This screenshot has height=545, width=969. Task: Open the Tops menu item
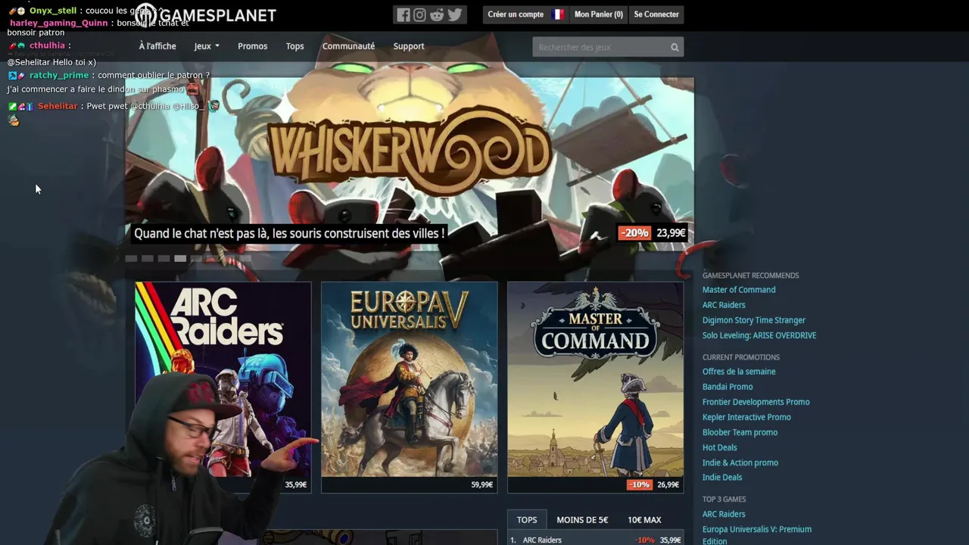(x=294, y=46)
